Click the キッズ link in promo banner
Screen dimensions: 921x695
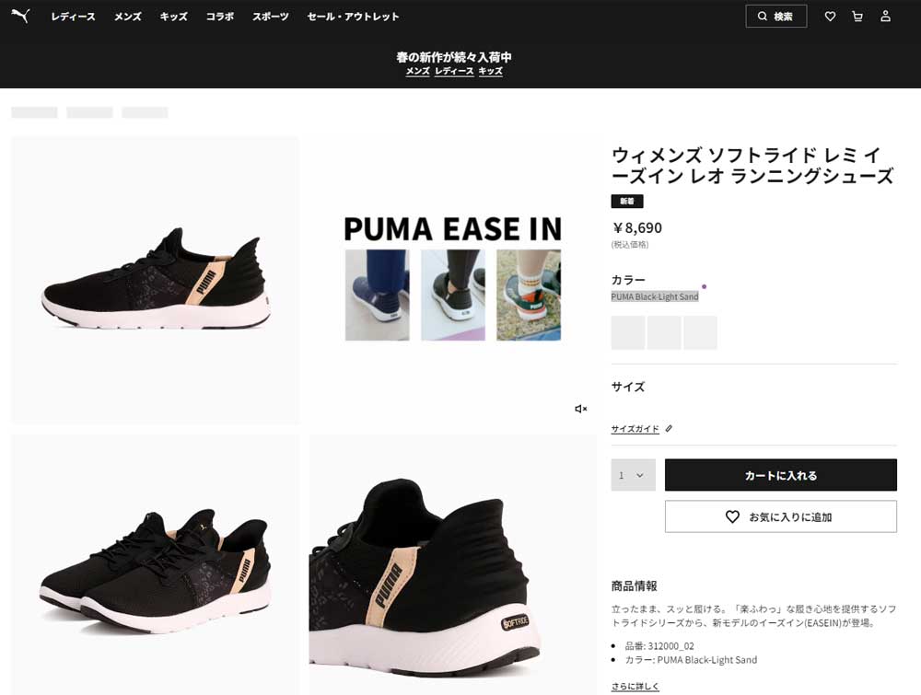491,71
